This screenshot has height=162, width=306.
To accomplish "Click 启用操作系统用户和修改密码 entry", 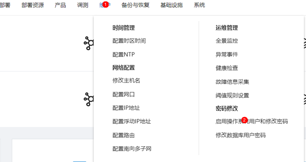I will point(251,122).
